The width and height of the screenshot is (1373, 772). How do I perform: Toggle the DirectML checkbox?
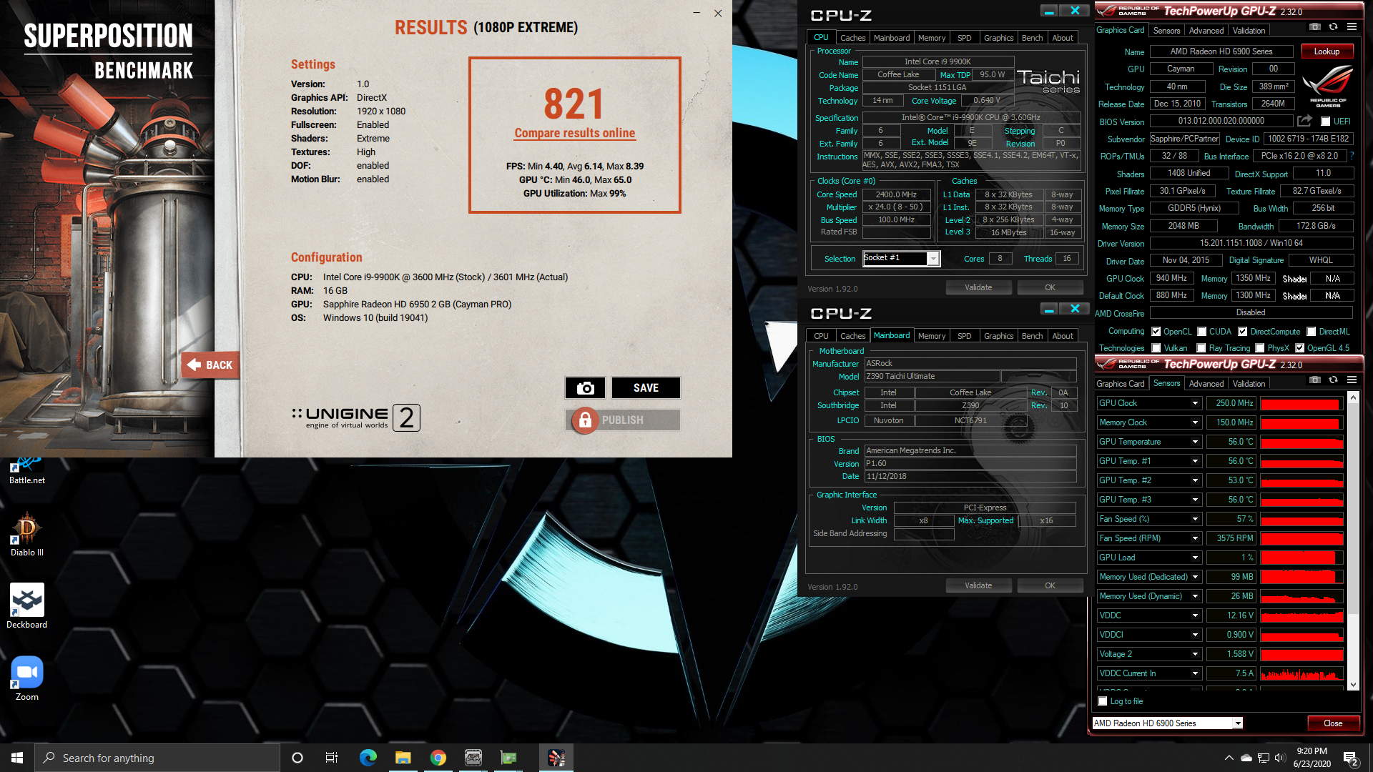(1312, 332)
